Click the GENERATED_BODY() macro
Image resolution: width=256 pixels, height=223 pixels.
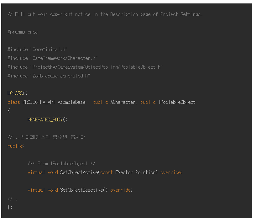[48, 119]
